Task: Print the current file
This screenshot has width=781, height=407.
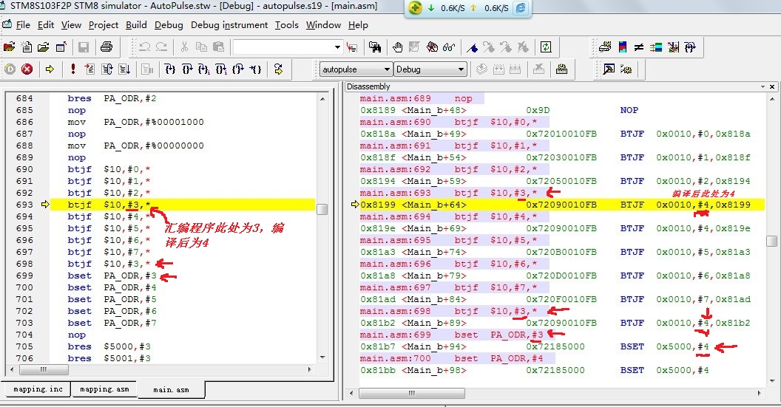Action: pos(106,47)
